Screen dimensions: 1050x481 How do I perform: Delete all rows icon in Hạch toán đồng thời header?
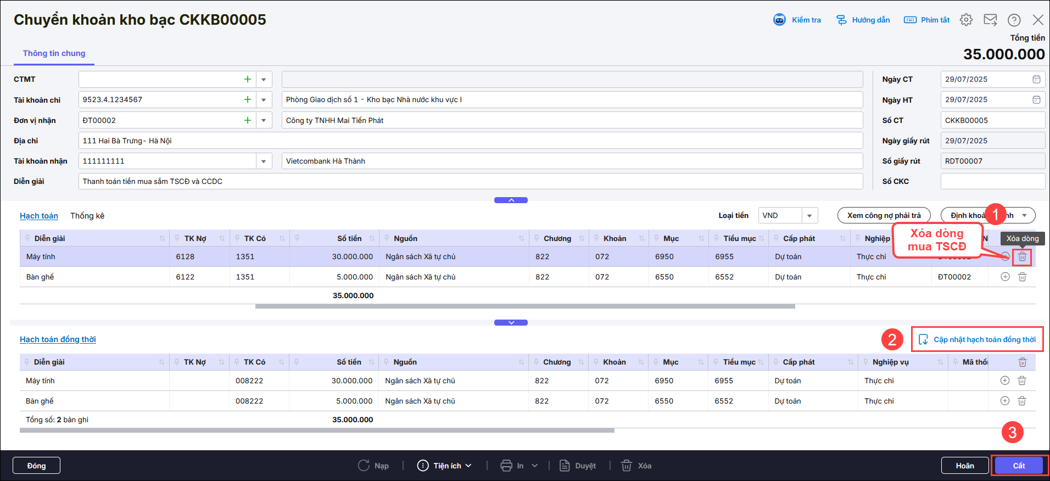click(x=1022, y=362)
